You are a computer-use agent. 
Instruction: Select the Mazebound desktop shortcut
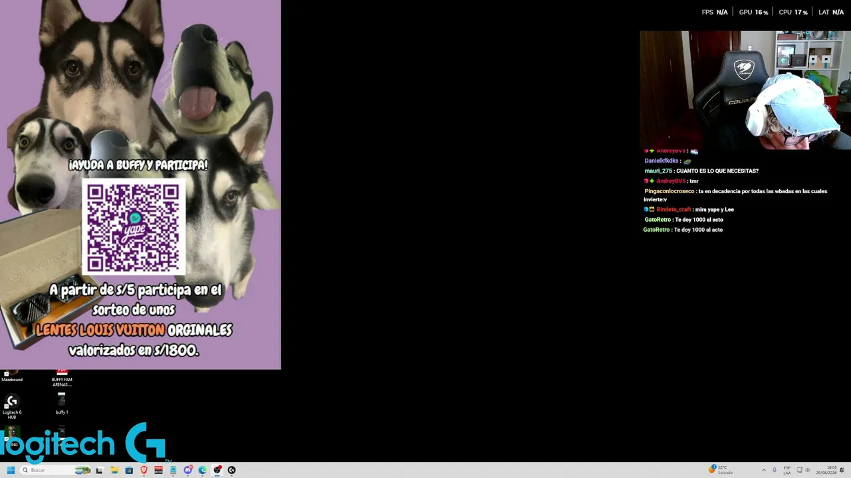click(x=12, y=376)
